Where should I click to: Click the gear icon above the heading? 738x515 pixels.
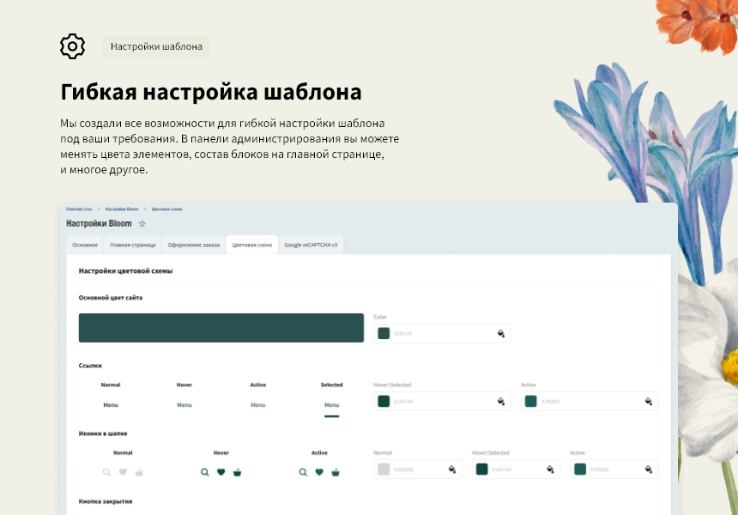[x=72, y=46]
